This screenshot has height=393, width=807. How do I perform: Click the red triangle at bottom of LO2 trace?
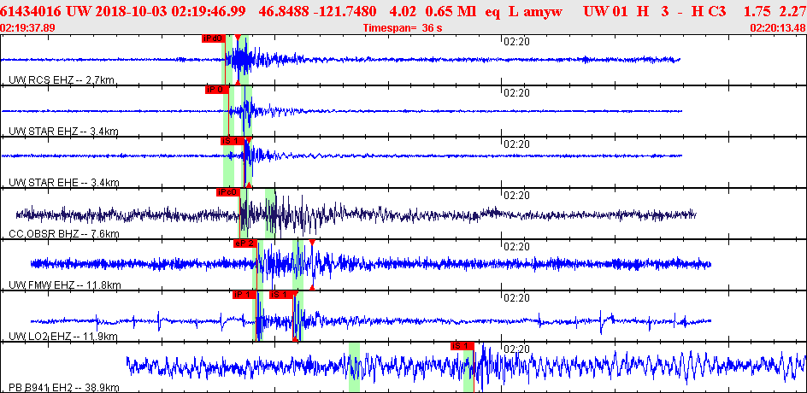point(295,338)
